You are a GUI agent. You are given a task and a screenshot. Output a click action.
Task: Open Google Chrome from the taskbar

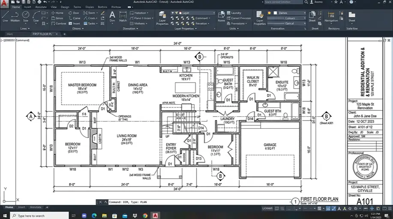145,216
